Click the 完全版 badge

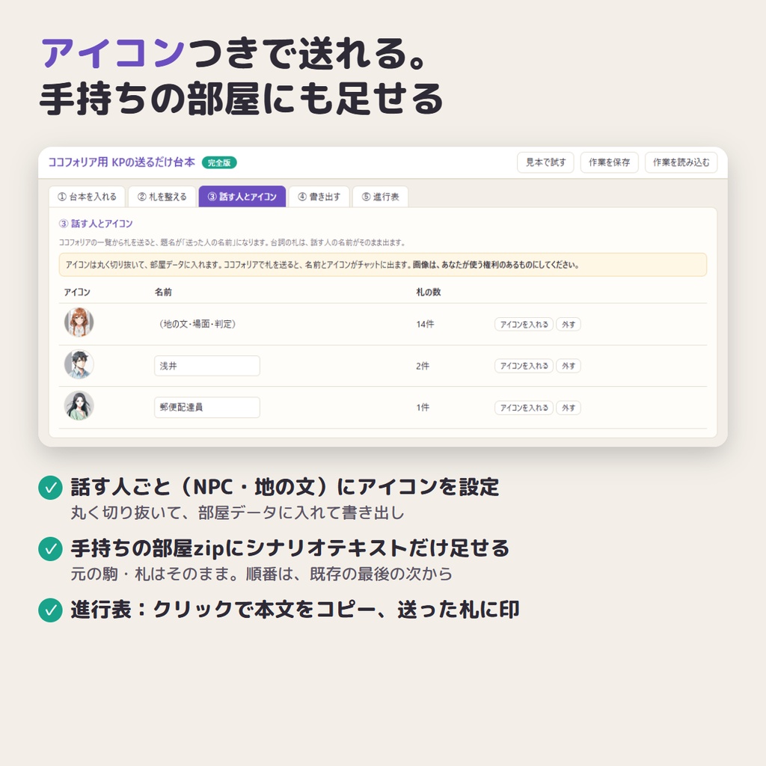[219, 162]
